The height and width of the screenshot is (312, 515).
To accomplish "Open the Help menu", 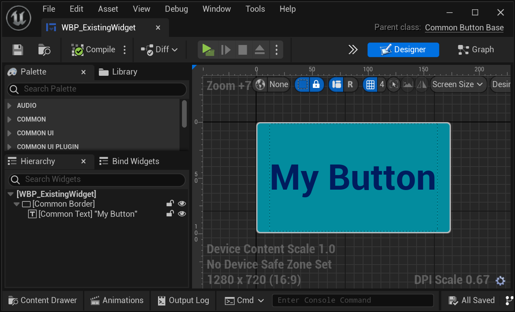I will tap(287, 9).
